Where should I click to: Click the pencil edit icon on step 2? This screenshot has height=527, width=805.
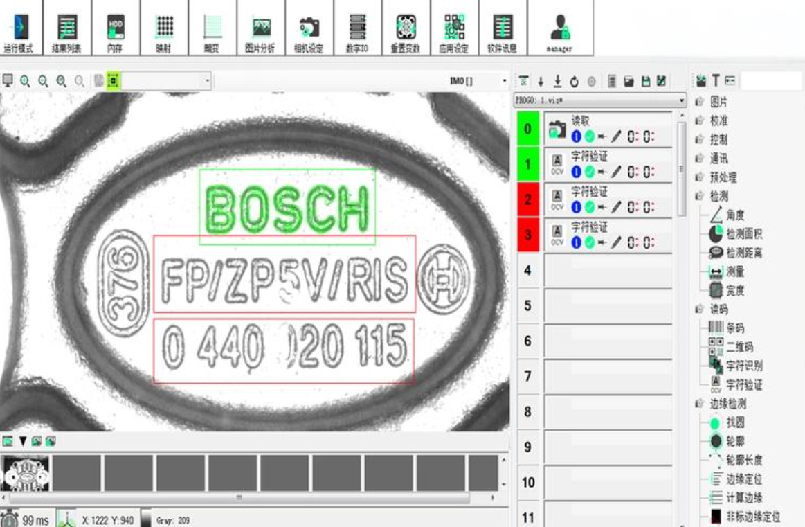616,207
